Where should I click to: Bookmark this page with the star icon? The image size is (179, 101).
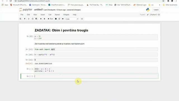[x=163, y=1]
